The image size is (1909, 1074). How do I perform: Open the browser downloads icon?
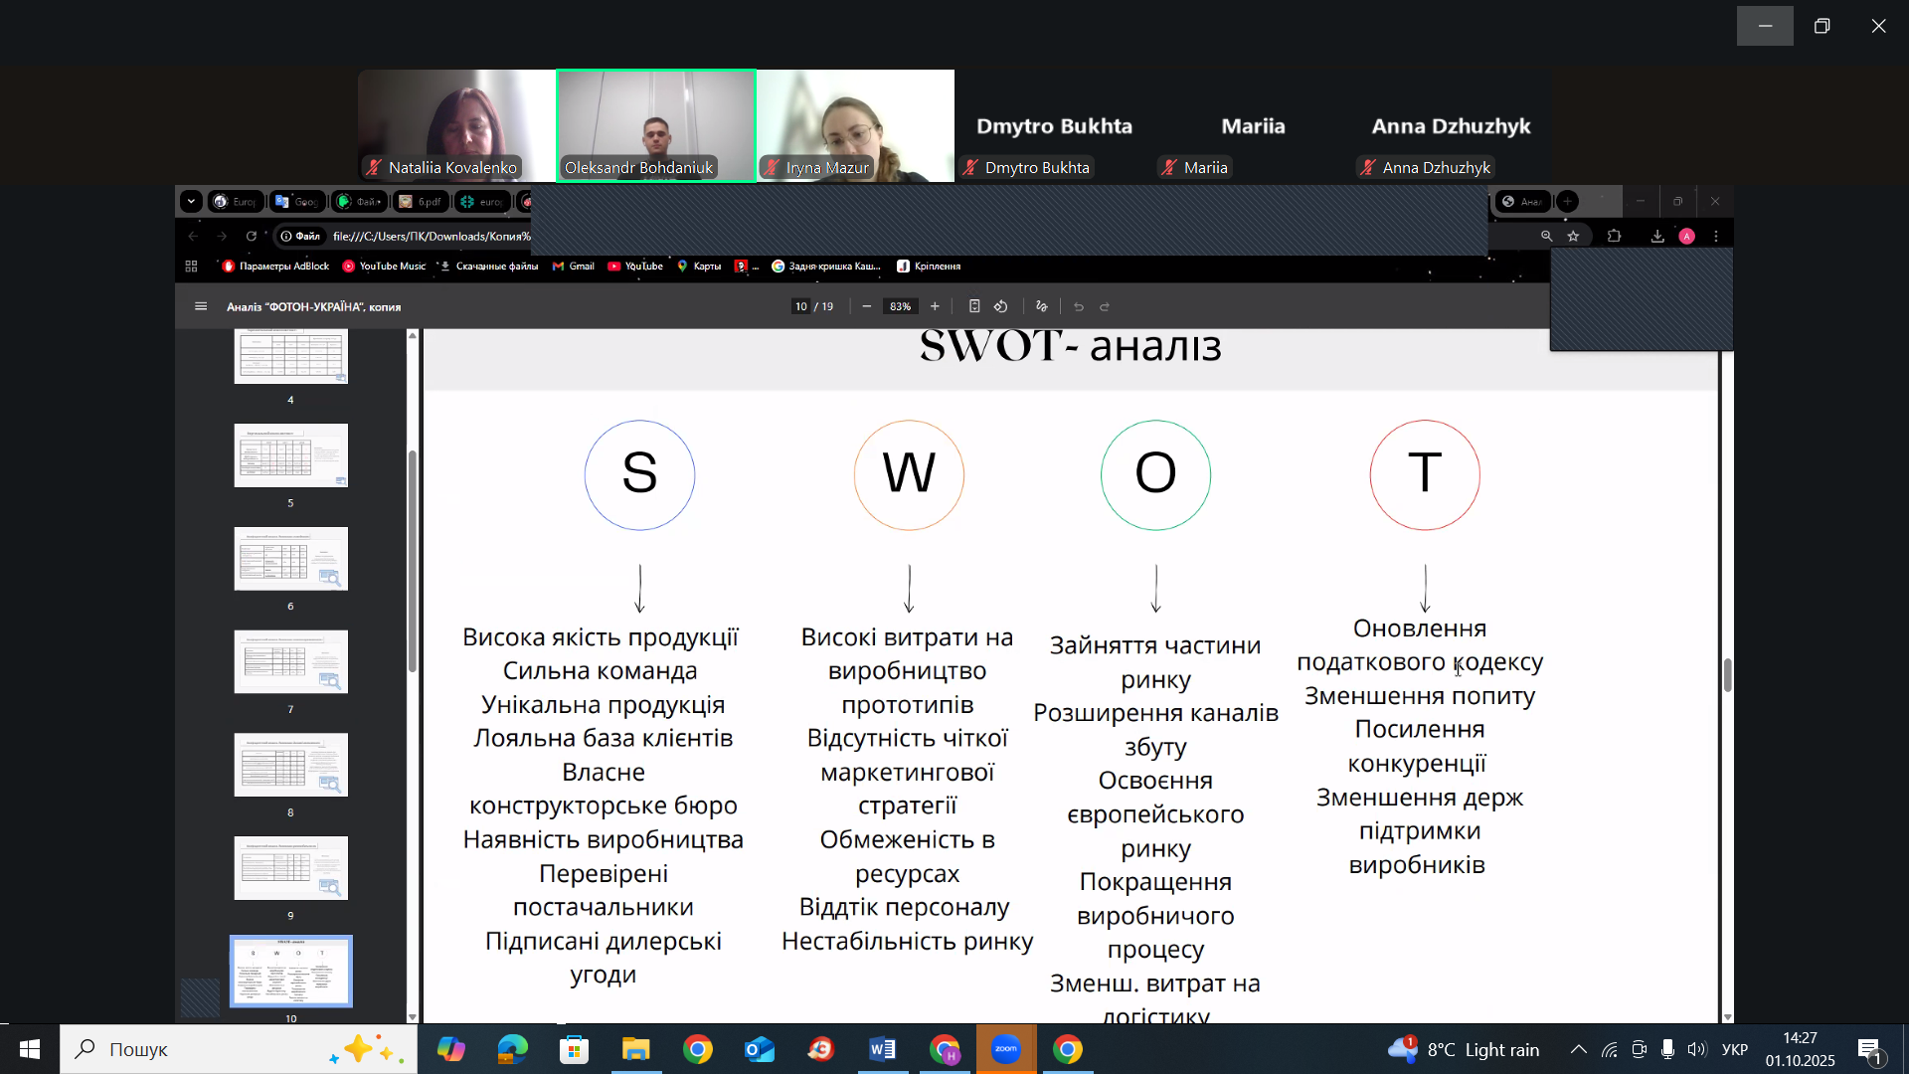click(x=1657, y=236)
